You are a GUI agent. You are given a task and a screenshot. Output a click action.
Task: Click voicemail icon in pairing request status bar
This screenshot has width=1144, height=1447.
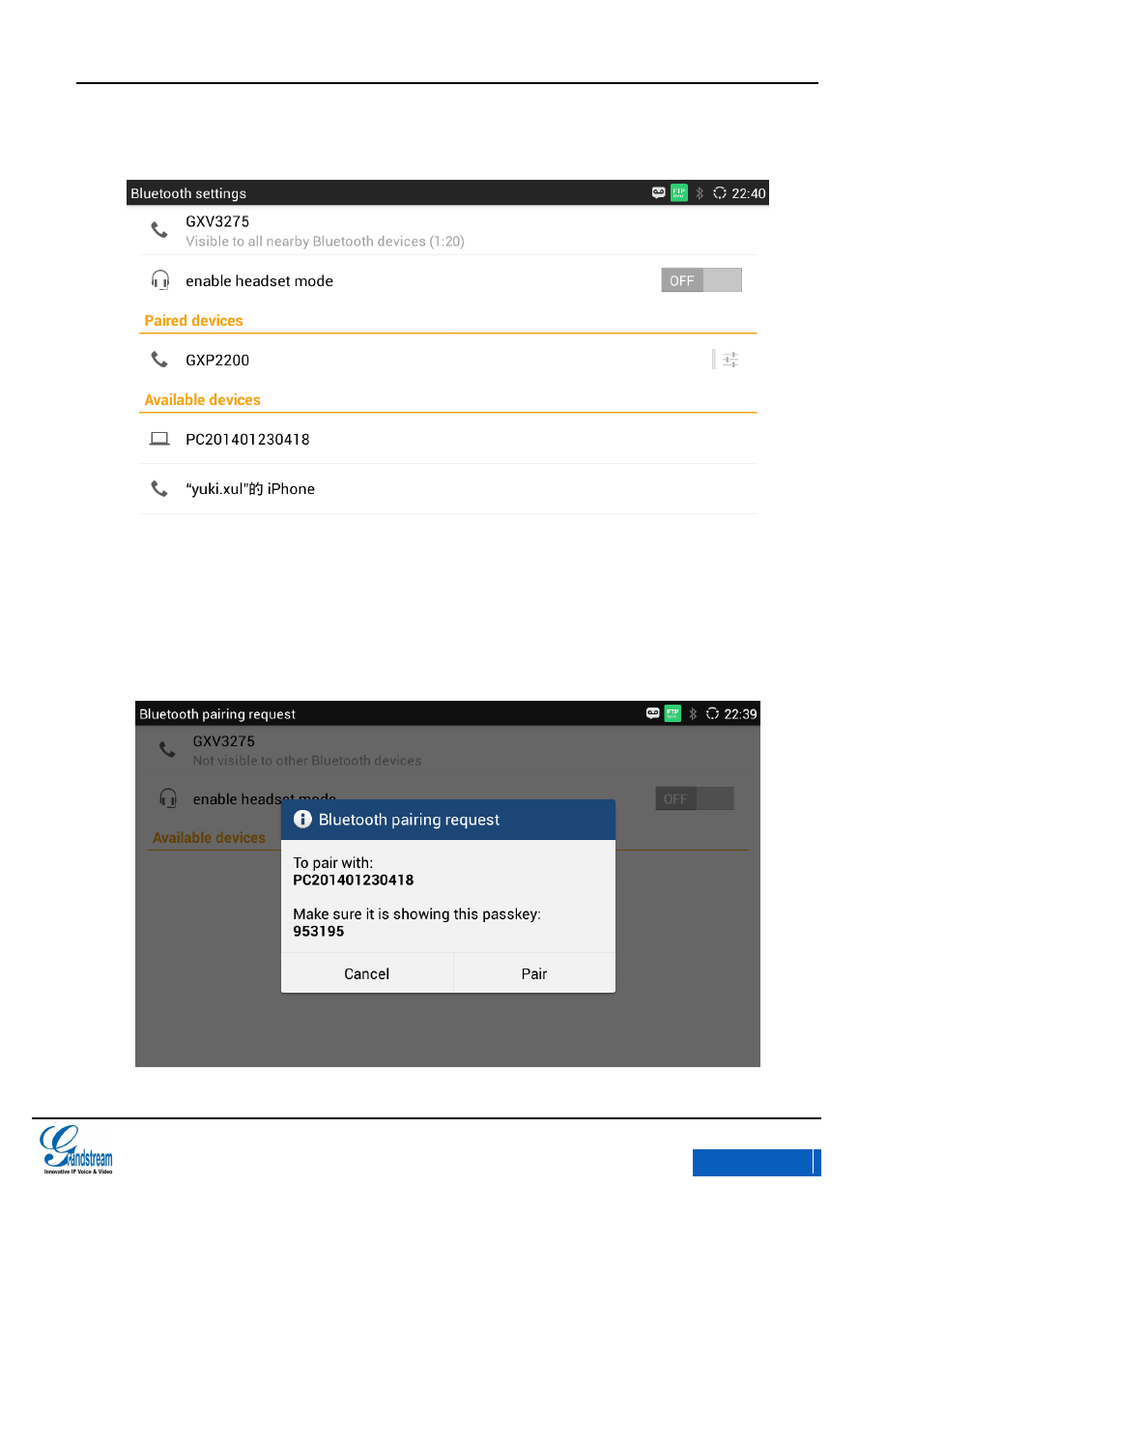point(652,713)
